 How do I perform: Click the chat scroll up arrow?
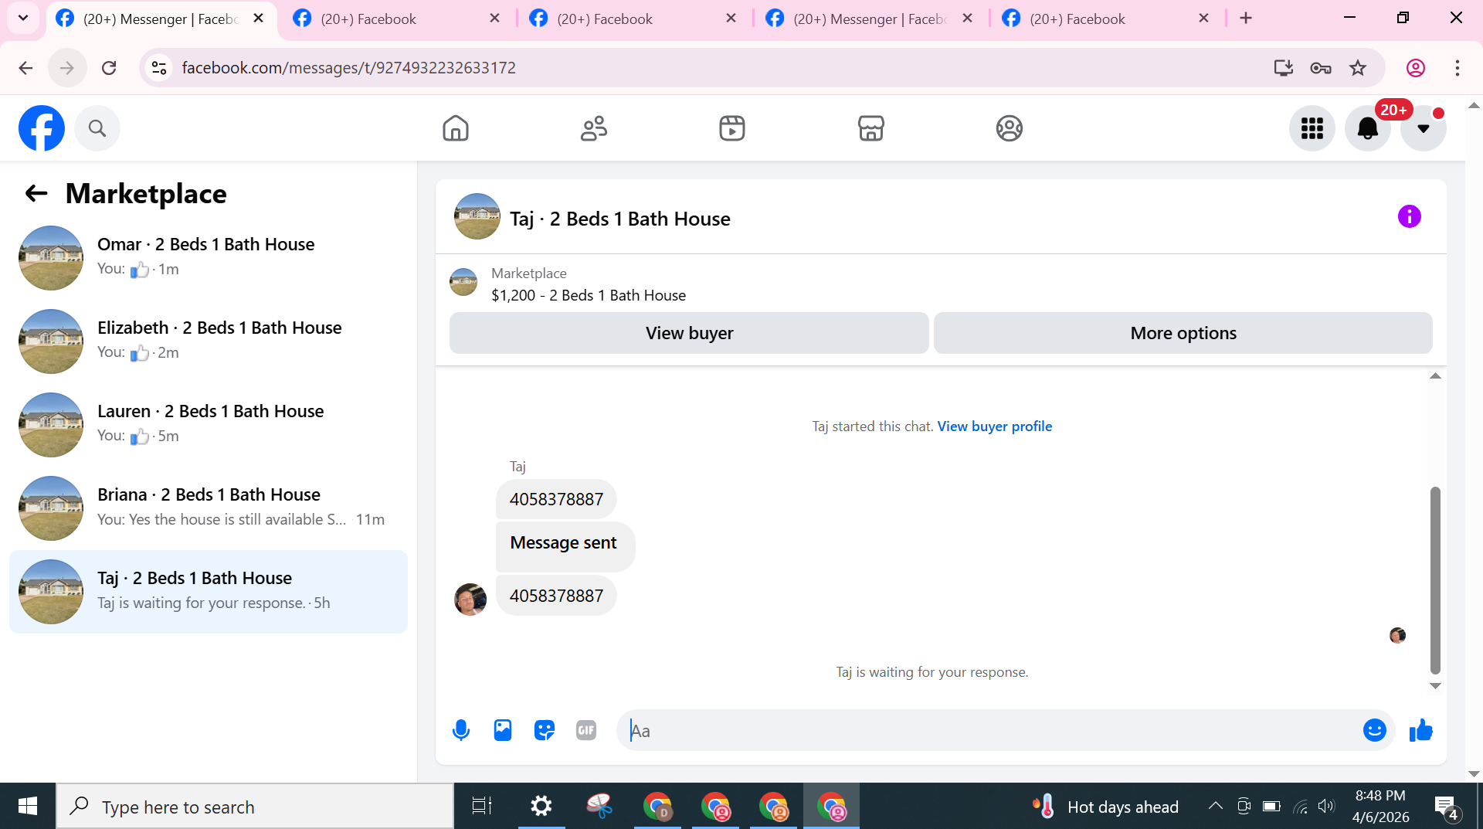click(x=1435, y=376)
